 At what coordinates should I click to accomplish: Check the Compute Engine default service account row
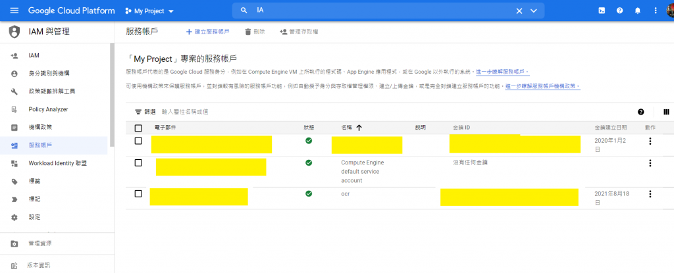coord(138,162)
